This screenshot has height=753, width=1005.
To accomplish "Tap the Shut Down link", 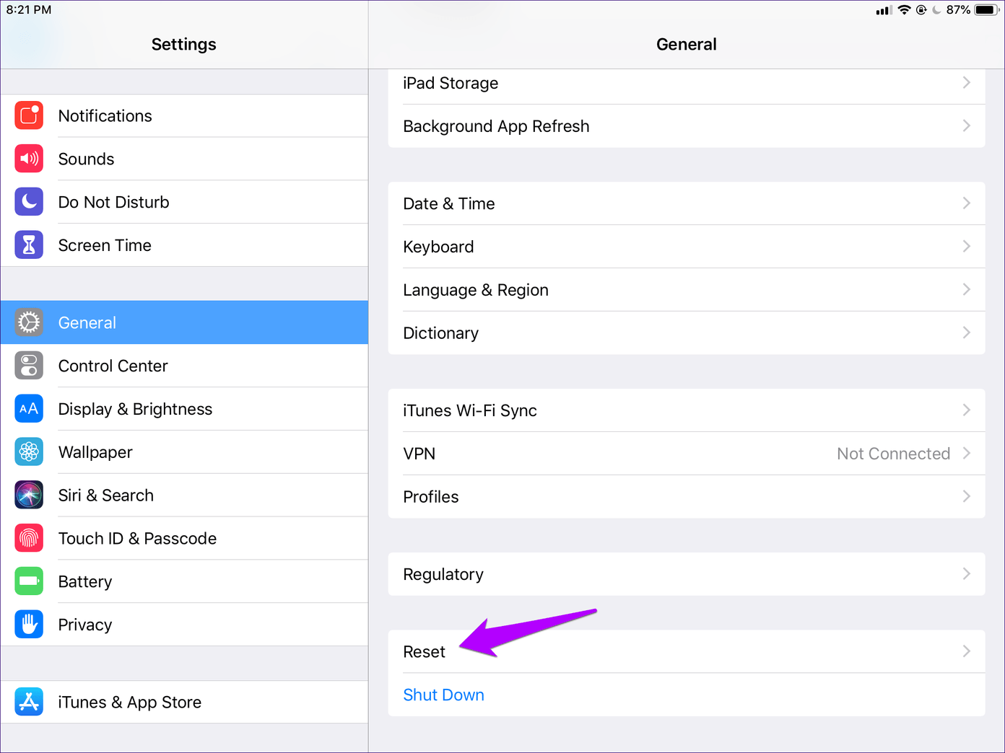I will tap(443, 695).
